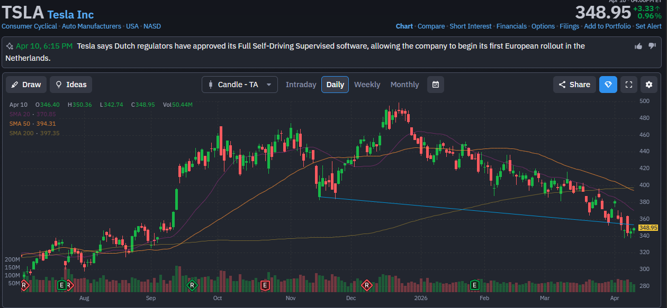Open chart settings gear
The width and height of the screenshot is (667, 308).
[649, 85]
